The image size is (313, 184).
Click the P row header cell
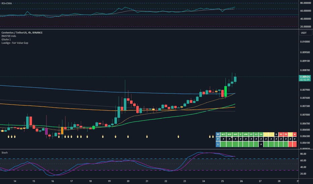point(218,139)
